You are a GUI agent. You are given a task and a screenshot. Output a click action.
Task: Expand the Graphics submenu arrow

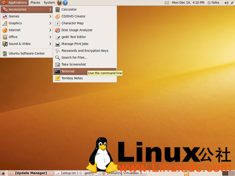(x=50, y=23)
